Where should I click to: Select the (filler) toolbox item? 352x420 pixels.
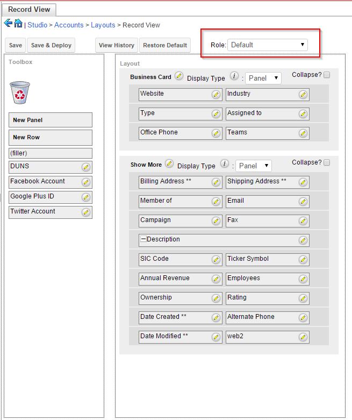point(51,153)
